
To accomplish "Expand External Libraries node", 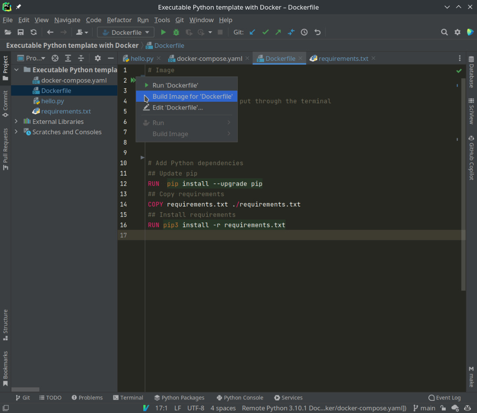I will click(x=17, y=121).
